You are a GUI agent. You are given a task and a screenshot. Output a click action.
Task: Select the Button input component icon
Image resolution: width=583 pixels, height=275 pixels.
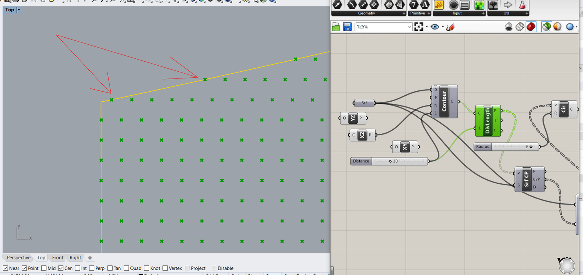453,5
